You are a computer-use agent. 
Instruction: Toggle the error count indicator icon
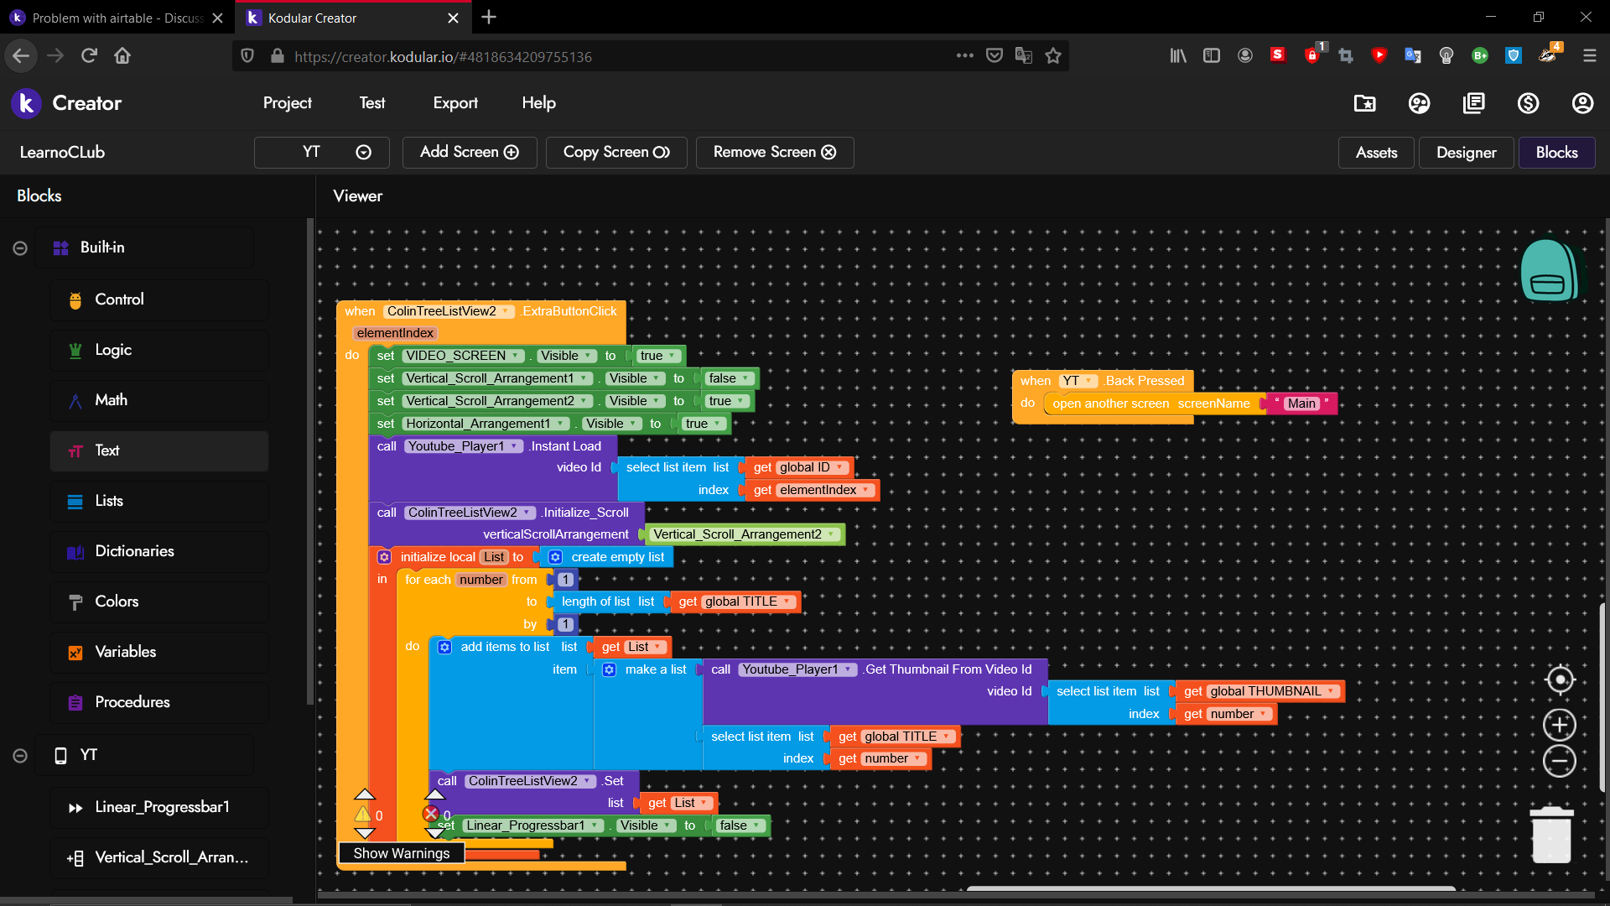[431, 814]
